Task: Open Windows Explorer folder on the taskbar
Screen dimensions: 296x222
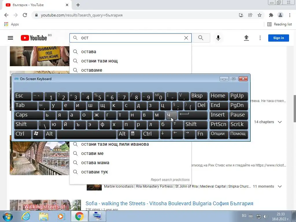Action: click(44, 217)
